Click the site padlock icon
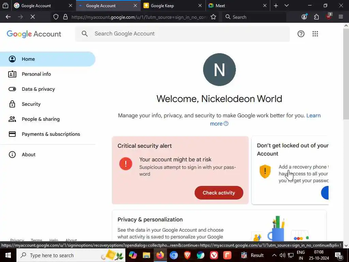 pos(65,17)
